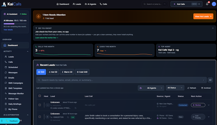Click the KaiCalls logo

pos(12,4)
